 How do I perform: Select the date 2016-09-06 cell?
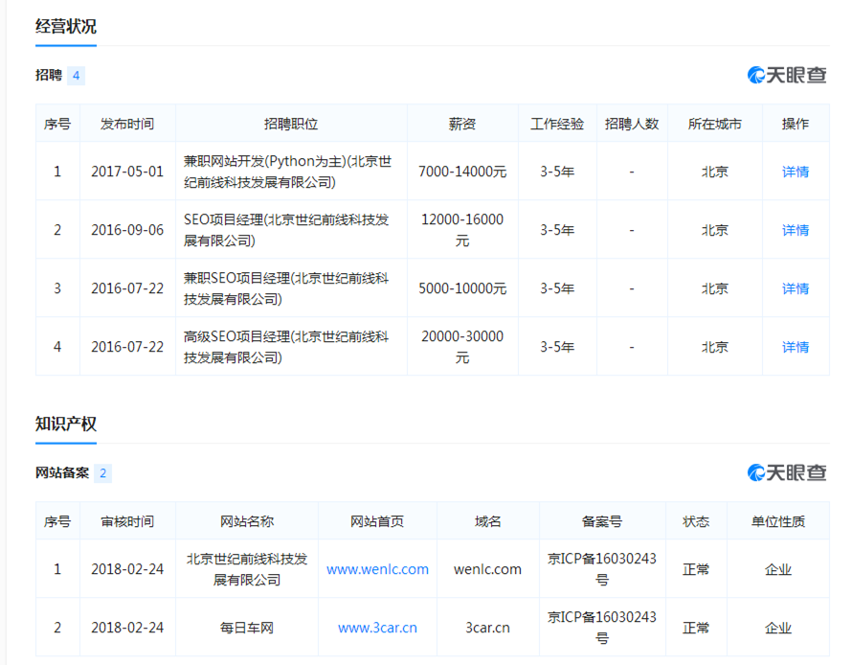point(127,230)
